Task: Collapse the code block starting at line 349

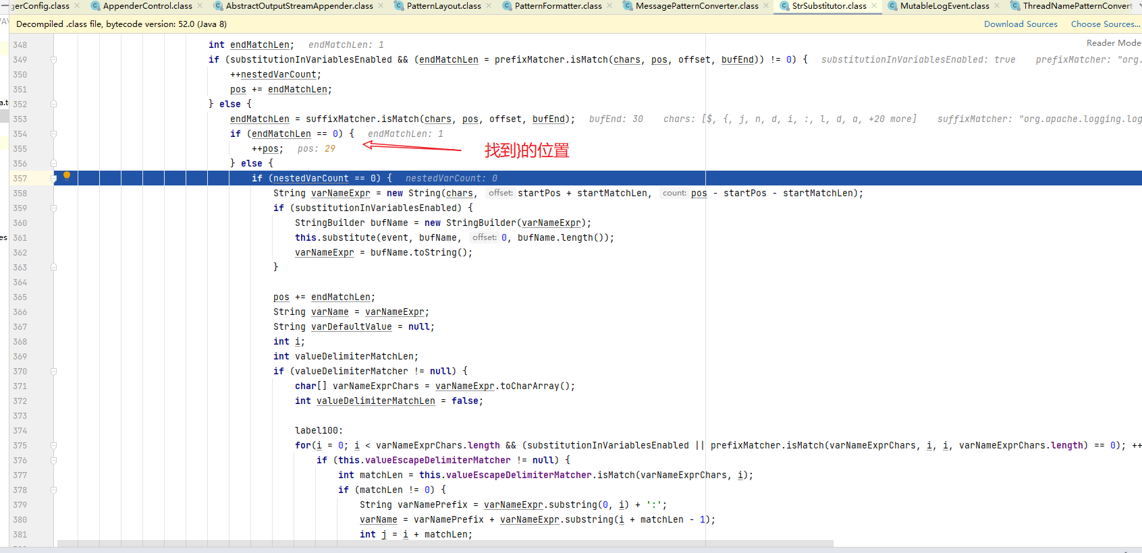Action: tap(53, 60)
